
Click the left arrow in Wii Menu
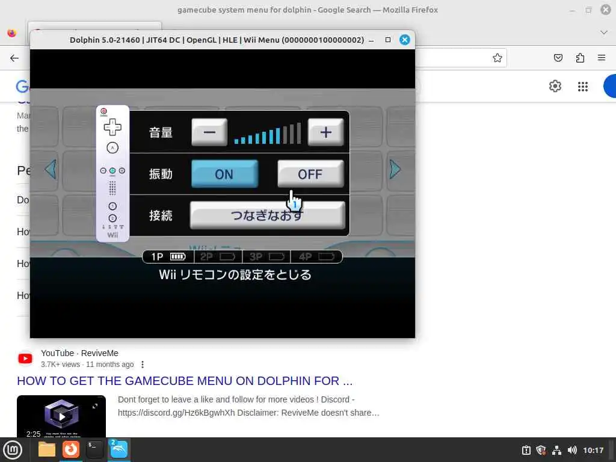tap(51, 169)
